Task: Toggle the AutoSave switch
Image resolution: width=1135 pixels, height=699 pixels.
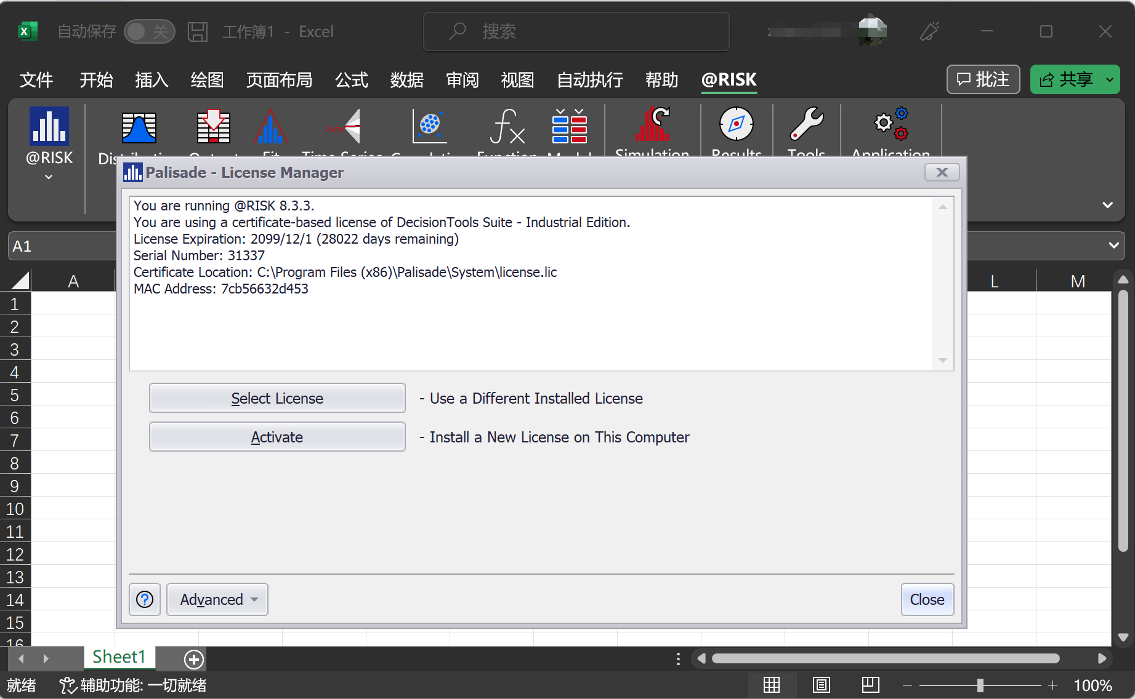Action: 149,31
